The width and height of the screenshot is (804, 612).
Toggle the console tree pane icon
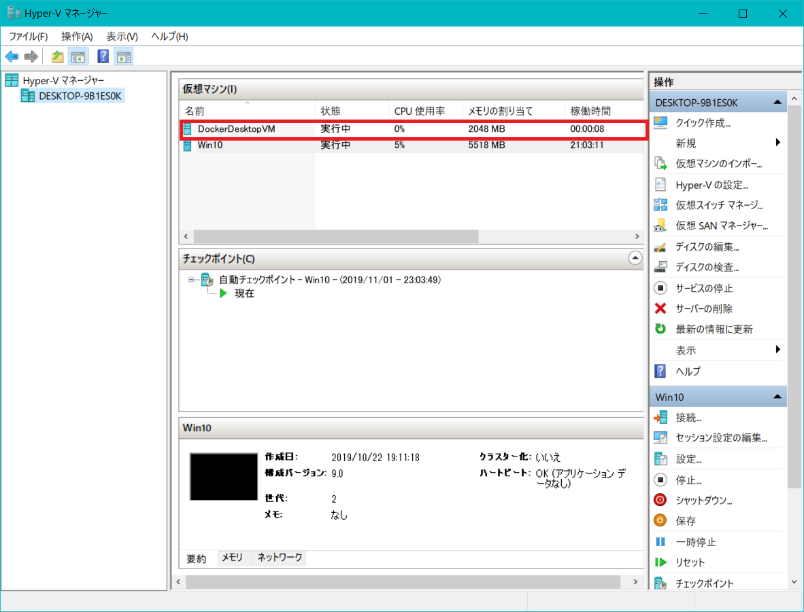coord(78,57)
